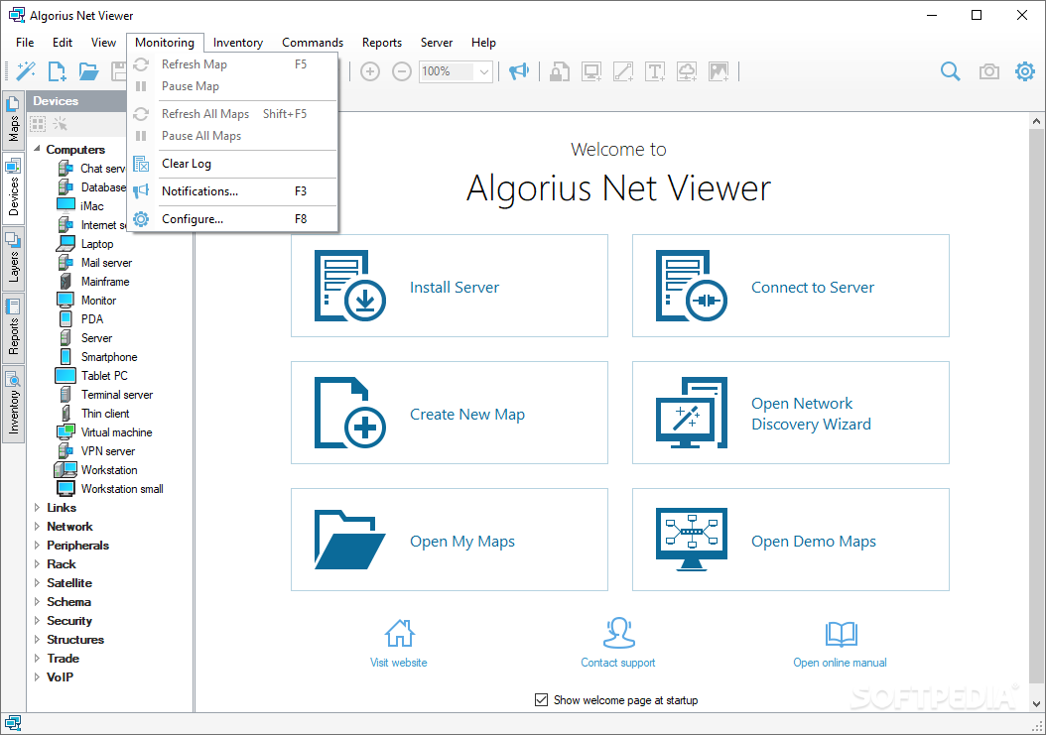
Task: Click the lock map toolbar icon
Action: (x=559, y=71)
